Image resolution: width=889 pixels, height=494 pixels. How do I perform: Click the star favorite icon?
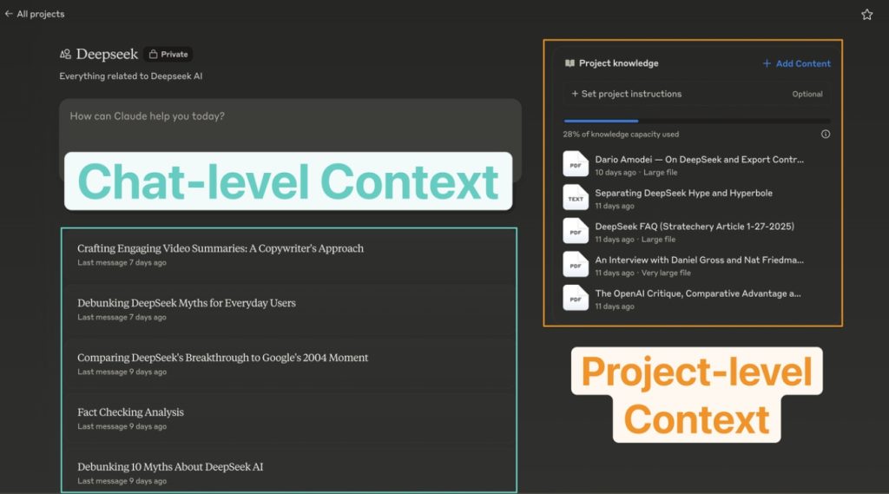866,14
